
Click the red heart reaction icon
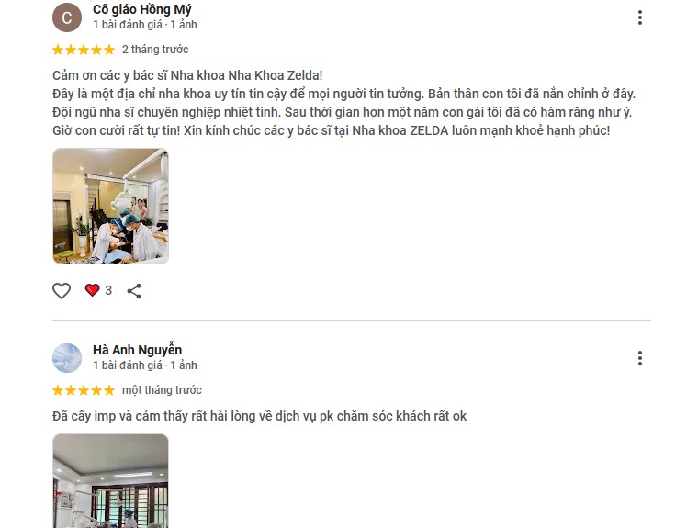[x=92, y=290]
